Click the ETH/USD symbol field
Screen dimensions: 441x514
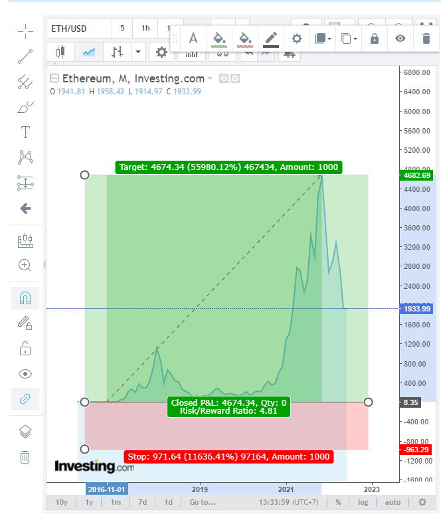79,29
